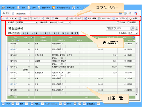Click the magnifier button beside 検索文字
Screen dimensions: 142x107
(133, 28)
